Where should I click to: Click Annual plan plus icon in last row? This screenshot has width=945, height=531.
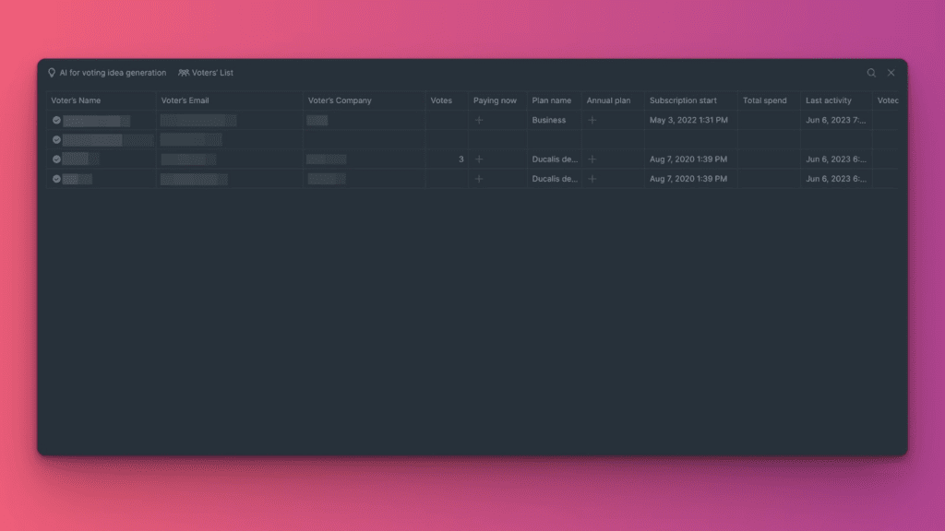click(592, 179)
